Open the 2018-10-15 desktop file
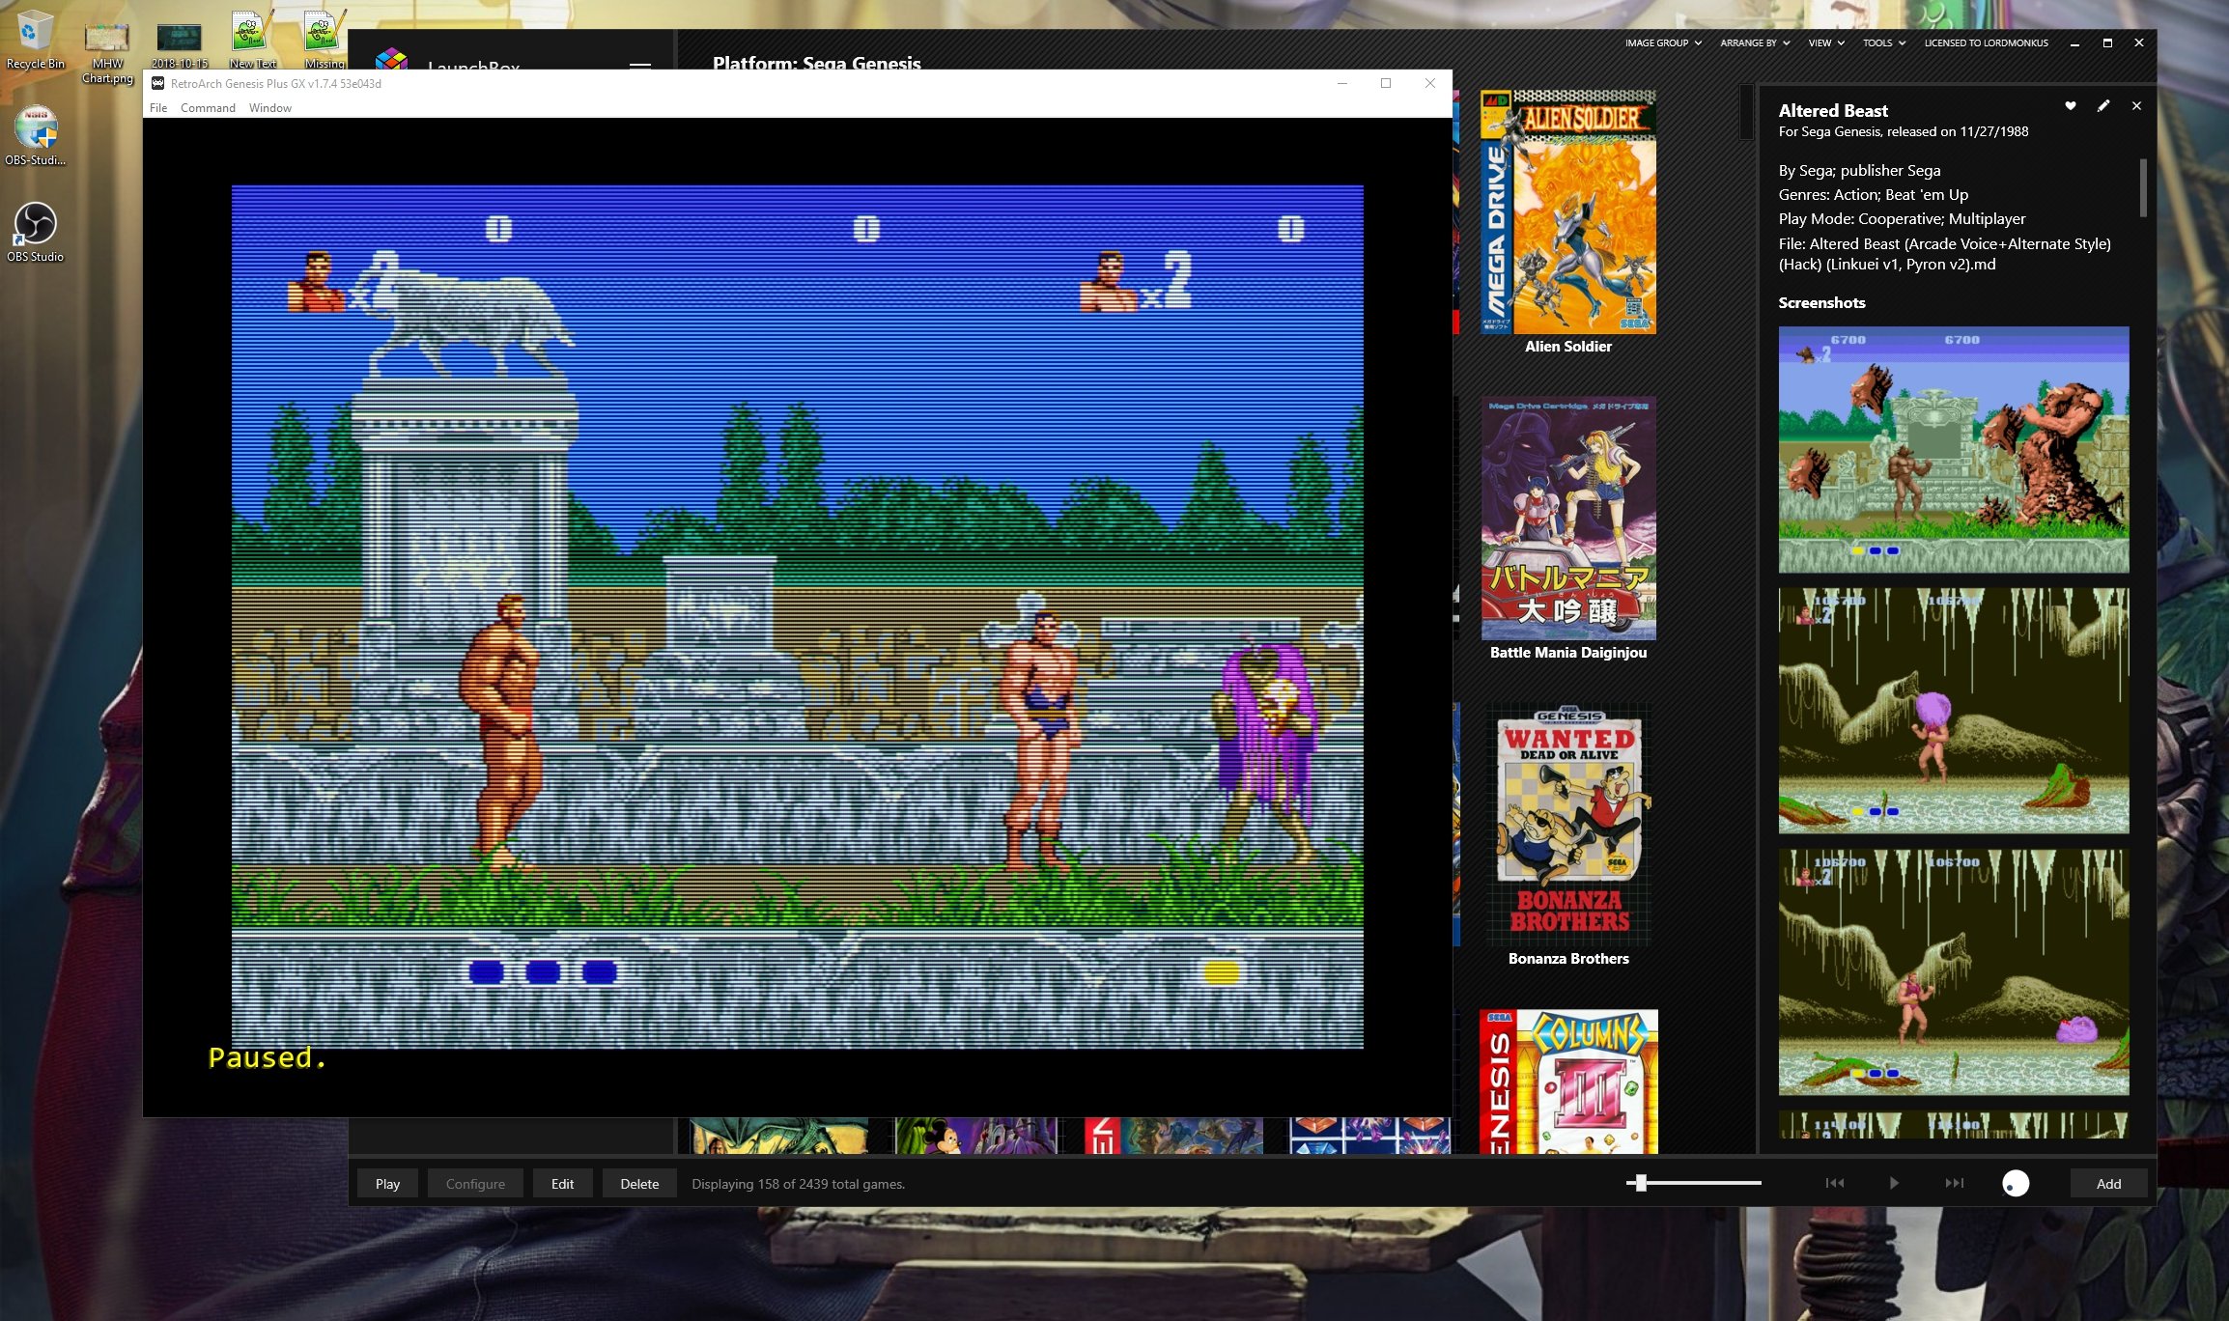Viewport: 2229px width, 1321px height. click(x=180, y=44)
